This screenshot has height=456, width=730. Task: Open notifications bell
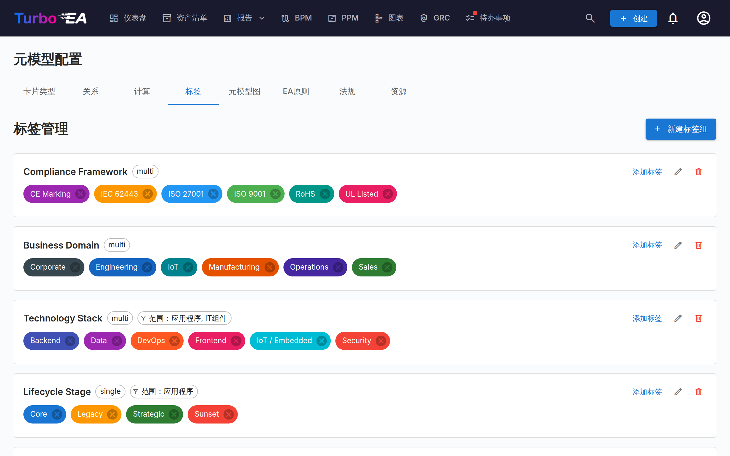tap(673, 18)
